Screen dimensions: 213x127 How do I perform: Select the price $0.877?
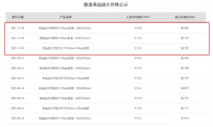(x=185, y=88)
